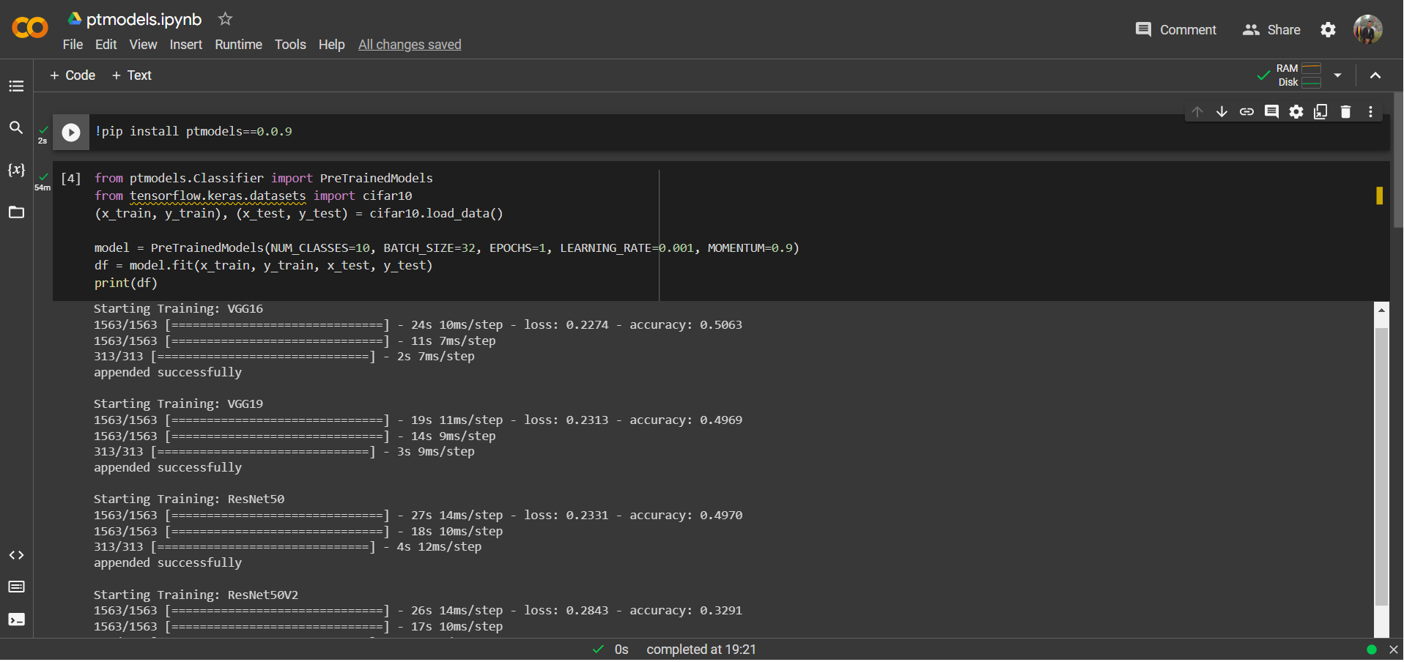The image size is (1404, 662).
Task: Run the pip install cell
Action: pyautogui.click(x=70, y=132)
